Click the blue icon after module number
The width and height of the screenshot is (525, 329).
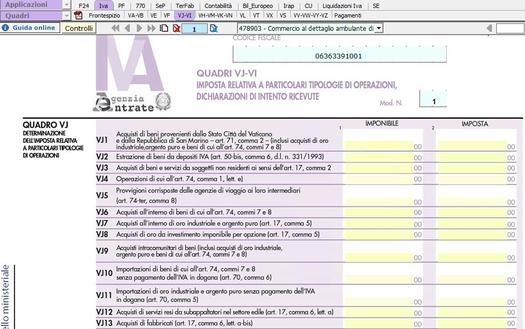click(x=214, y=28)
